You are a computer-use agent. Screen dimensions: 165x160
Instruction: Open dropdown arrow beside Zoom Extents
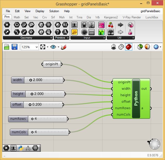point(47,47)
